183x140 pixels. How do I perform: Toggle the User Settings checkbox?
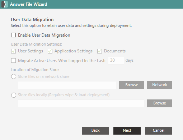[x=13, y=51]
